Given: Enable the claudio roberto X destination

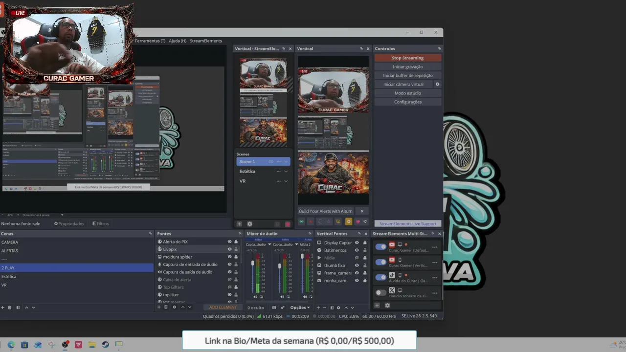Looking at the screenshot, I should (381, 292).
